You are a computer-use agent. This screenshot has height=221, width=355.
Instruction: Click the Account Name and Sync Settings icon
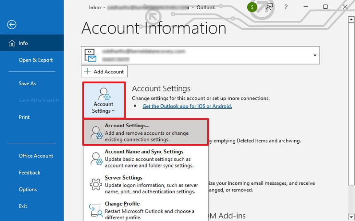pyautogui.click(x=96, y=159)
